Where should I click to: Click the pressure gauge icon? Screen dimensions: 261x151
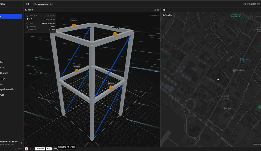coord(28,30)
